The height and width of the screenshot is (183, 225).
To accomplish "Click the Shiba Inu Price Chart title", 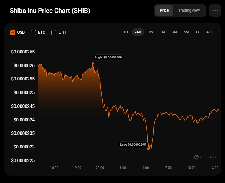I will click(50, 11).
